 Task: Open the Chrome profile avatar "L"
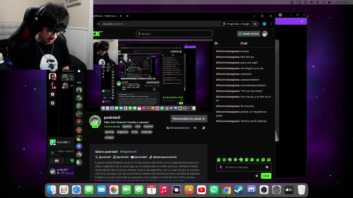coord(264,24)
